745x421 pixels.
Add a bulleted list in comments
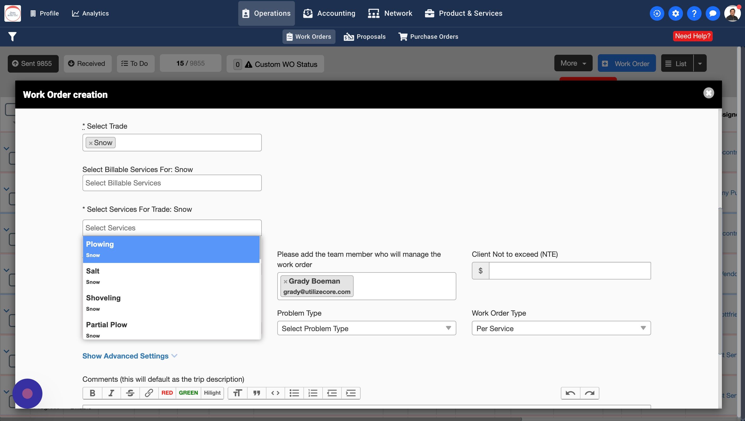pos(294,393)
